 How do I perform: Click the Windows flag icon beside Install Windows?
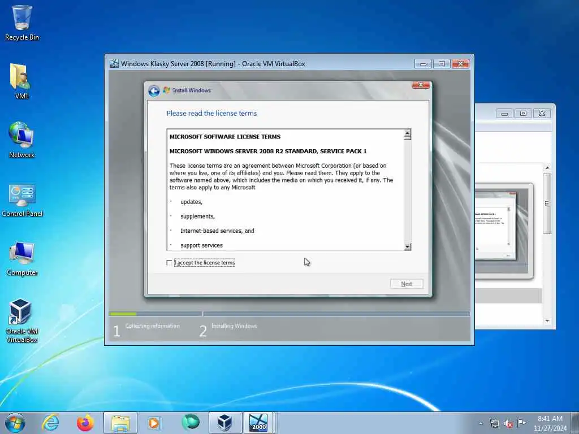click(x=167, y=90)
